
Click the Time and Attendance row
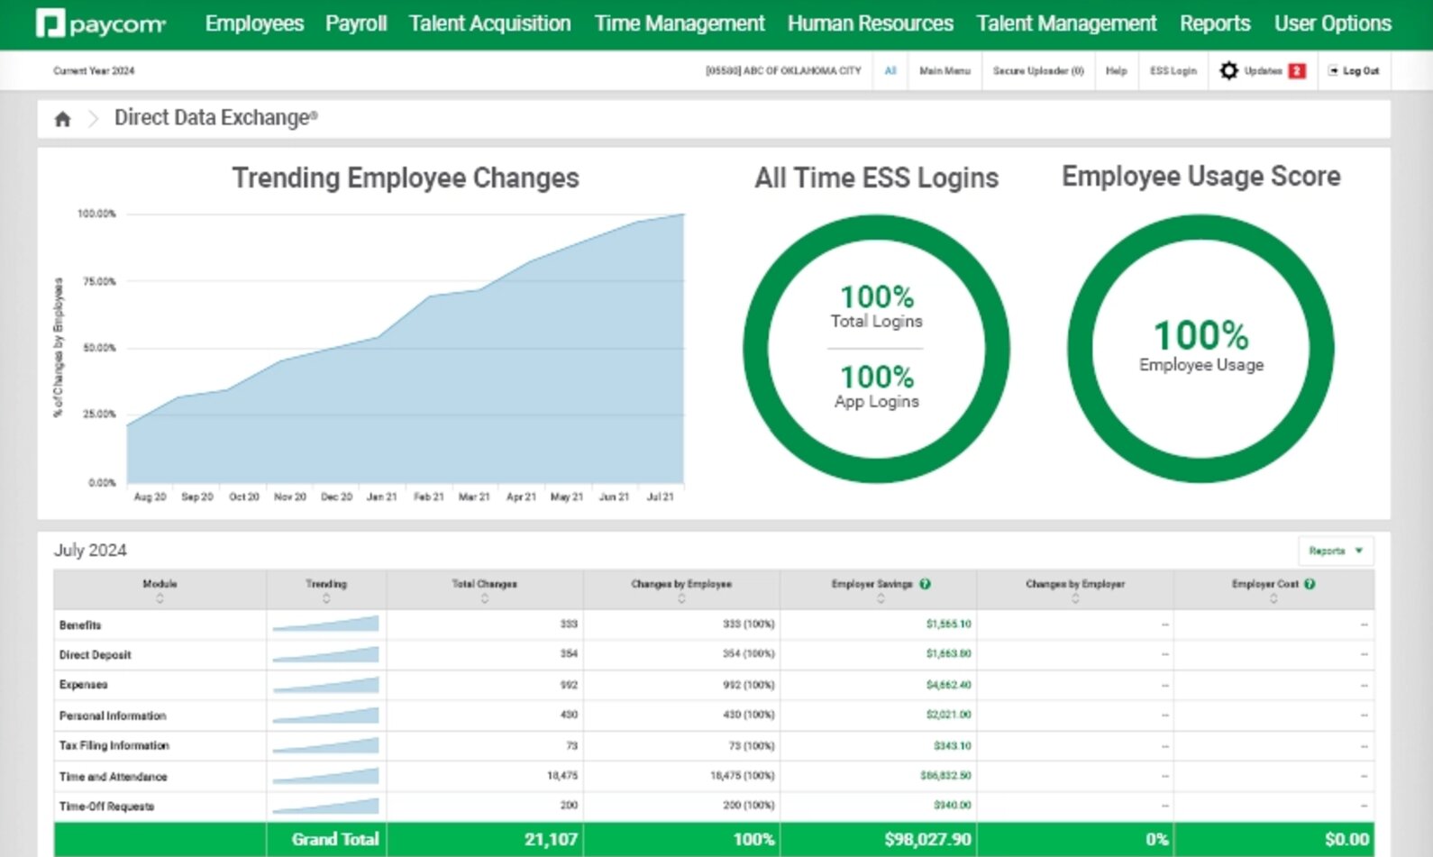(114, 776)
